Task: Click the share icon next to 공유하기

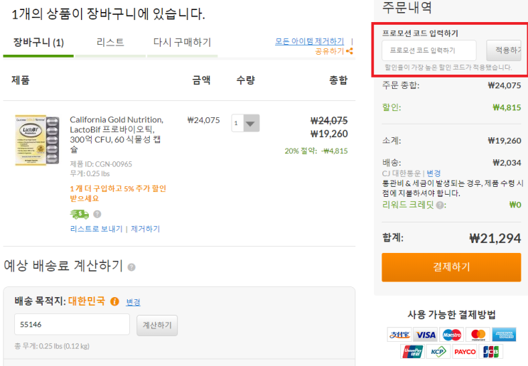Action: pos(350,51)
